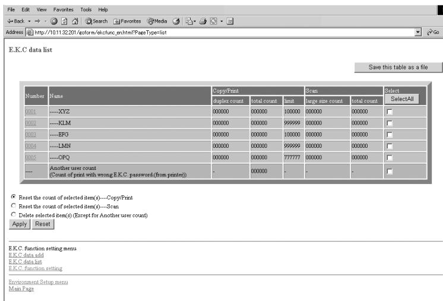This screenshot has width=443, height=301.
Task: Open the Tools menu
Action: (x=86, y=9)
